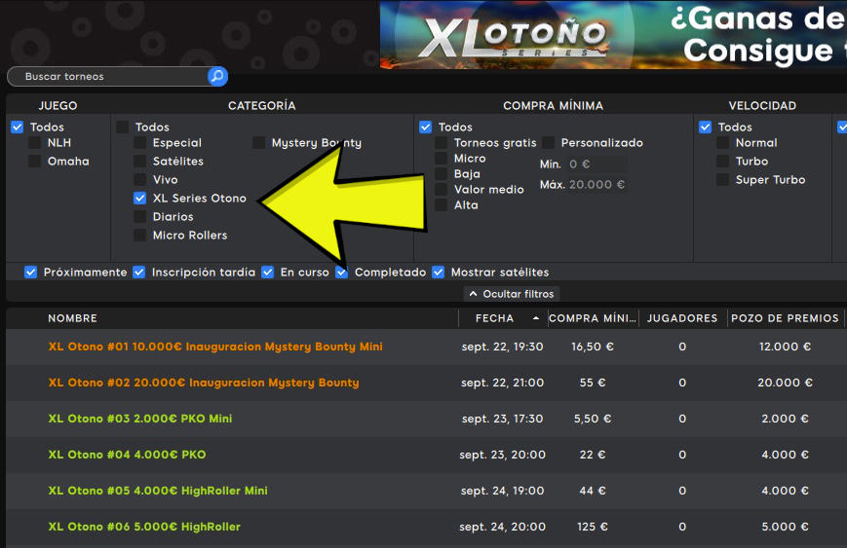Check the Torneos gratis filter

[442, 143]
